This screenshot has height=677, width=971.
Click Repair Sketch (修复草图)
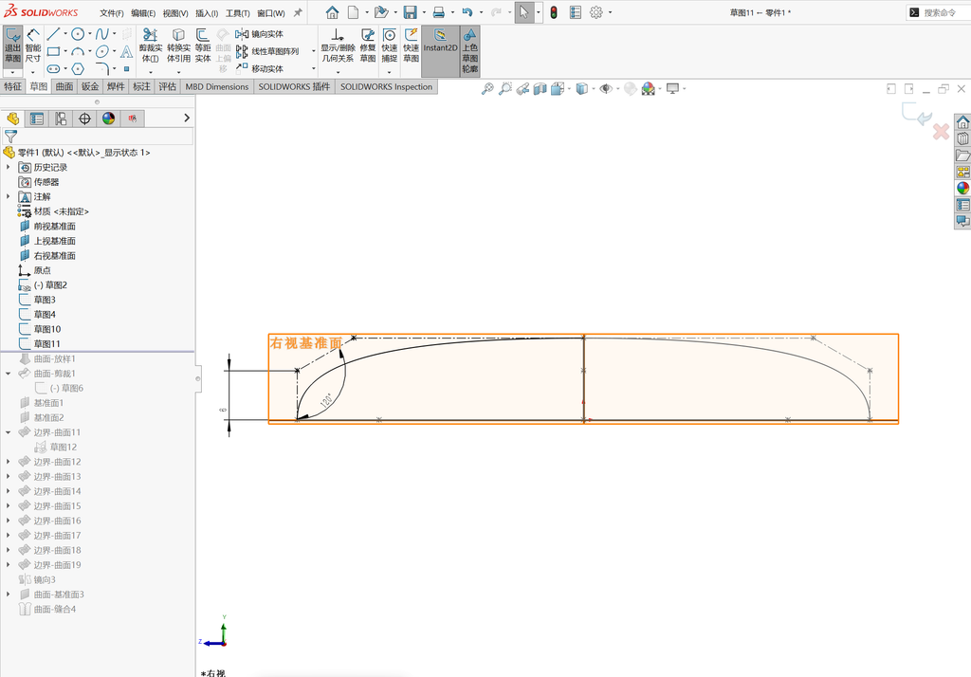coord(368,46)
